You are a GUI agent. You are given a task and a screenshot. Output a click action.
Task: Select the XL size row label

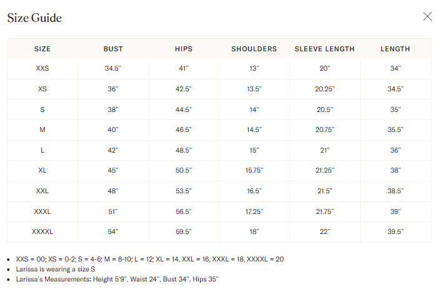coord(42,171)
